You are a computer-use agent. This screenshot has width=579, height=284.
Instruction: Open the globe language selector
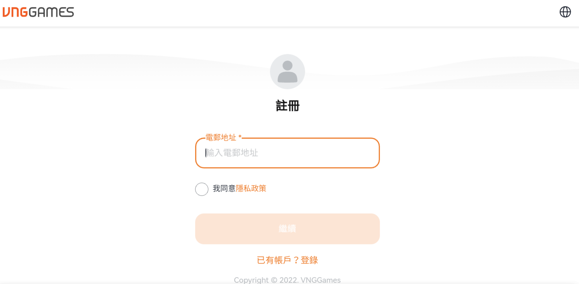(565, 12)
